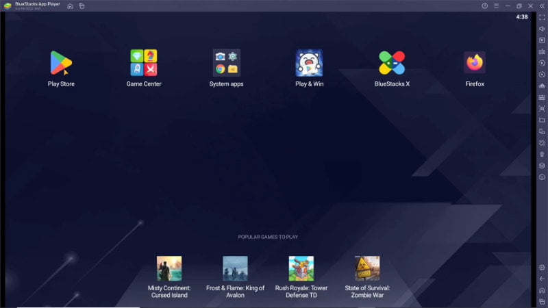
Task: Click the volume icon in the sidebar
Action: point(542,28)
